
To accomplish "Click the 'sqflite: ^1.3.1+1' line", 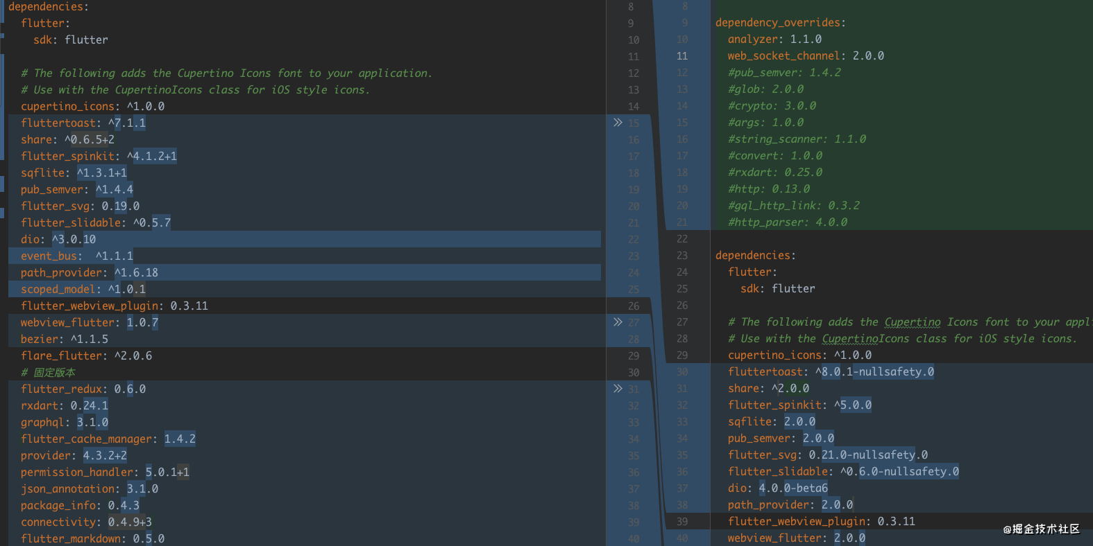I will pos(74,173).
